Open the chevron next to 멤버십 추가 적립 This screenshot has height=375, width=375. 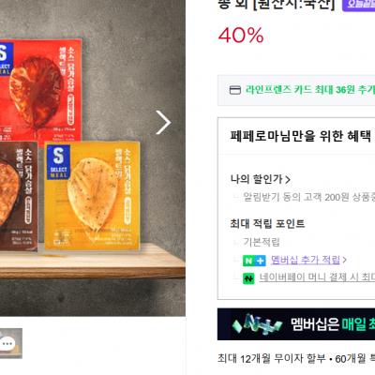(x=344, y=260)
